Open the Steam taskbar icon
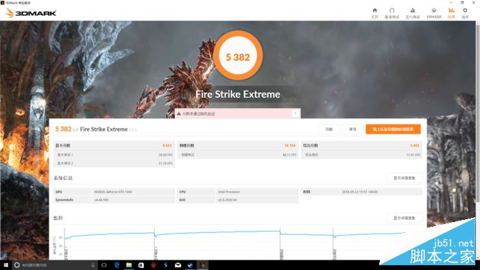Screen dimensions: 480x270 pyautogui.click(x=190, y=265)
